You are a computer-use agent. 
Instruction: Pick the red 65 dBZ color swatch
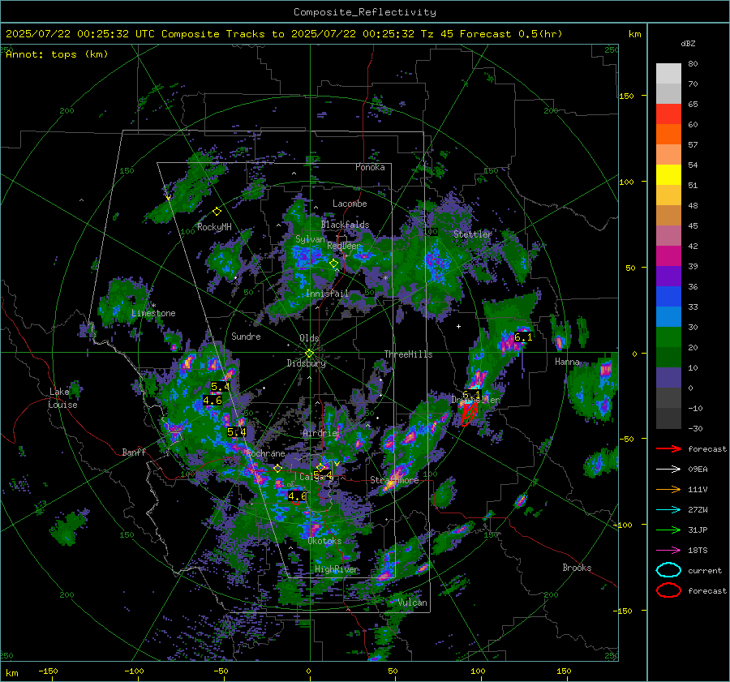668,114
